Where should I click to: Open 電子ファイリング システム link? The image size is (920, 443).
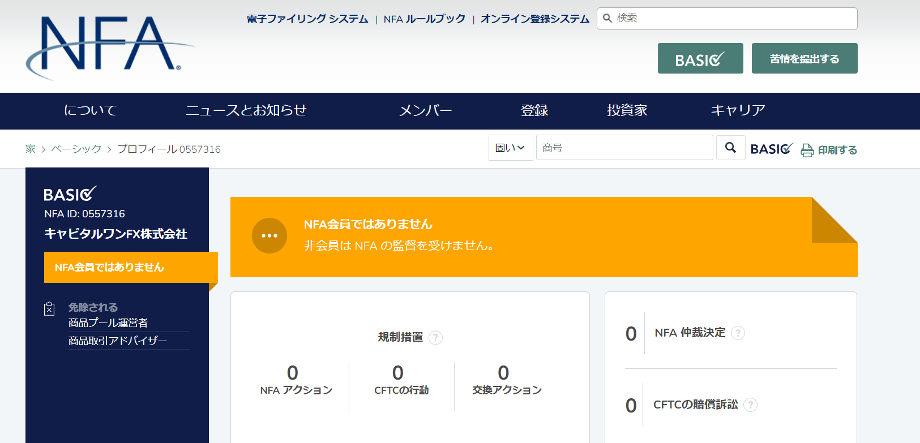(x=307, y=19)
